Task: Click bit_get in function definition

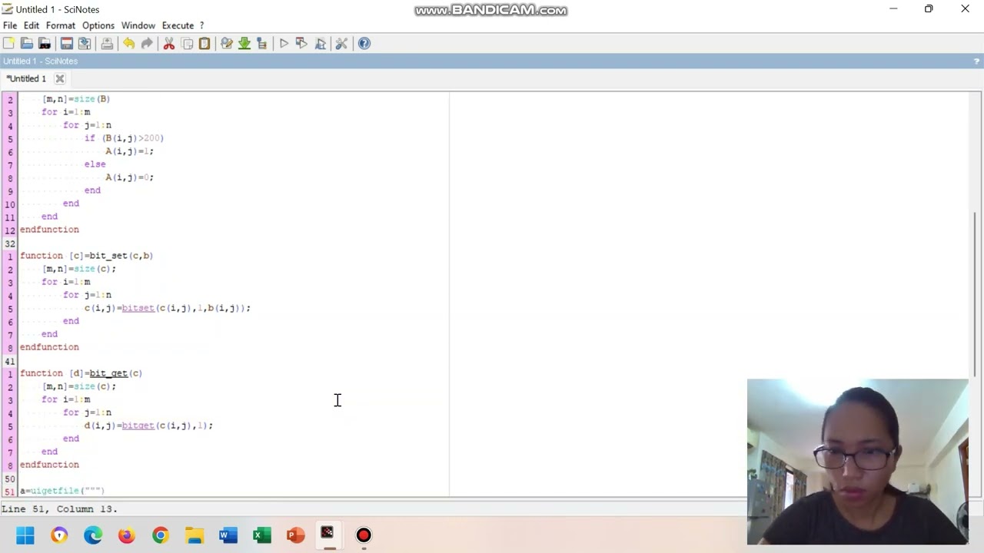Action: click(x=108, y=373)
